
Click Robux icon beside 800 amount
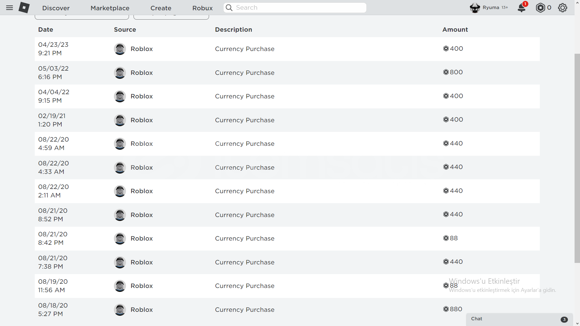[446, 72]
